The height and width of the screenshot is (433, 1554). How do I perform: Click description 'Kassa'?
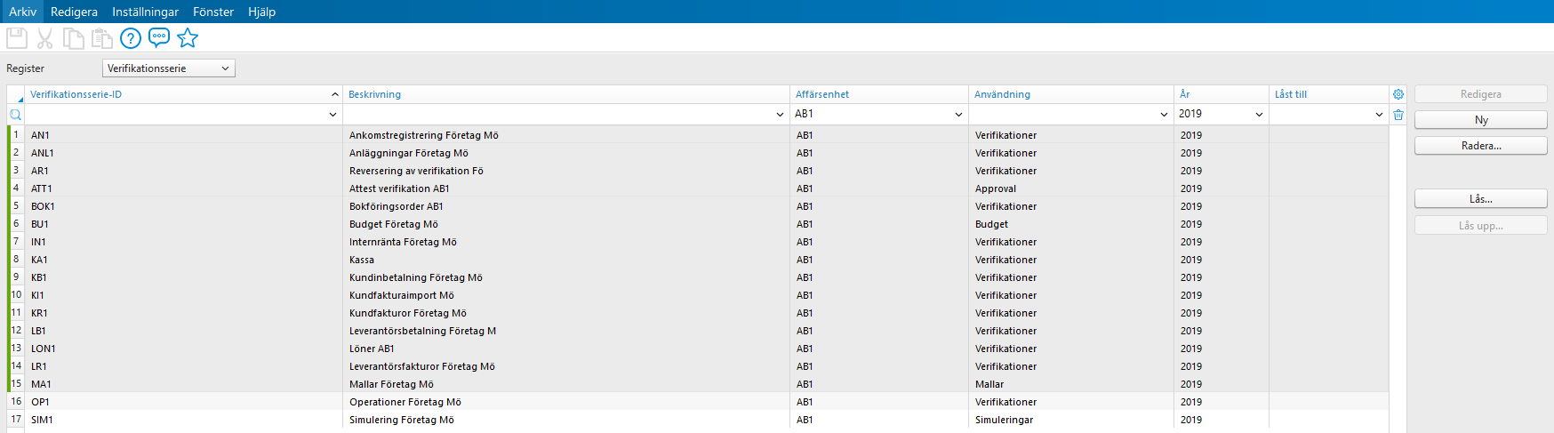point(362,260)
